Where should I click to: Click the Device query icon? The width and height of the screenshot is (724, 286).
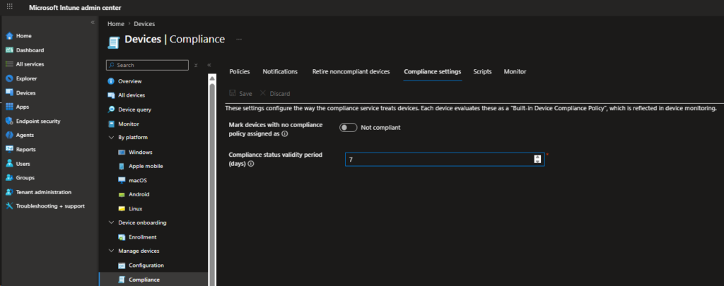[111, 109]
